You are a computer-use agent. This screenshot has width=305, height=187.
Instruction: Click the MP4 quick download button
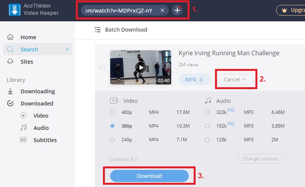(194, 80)
